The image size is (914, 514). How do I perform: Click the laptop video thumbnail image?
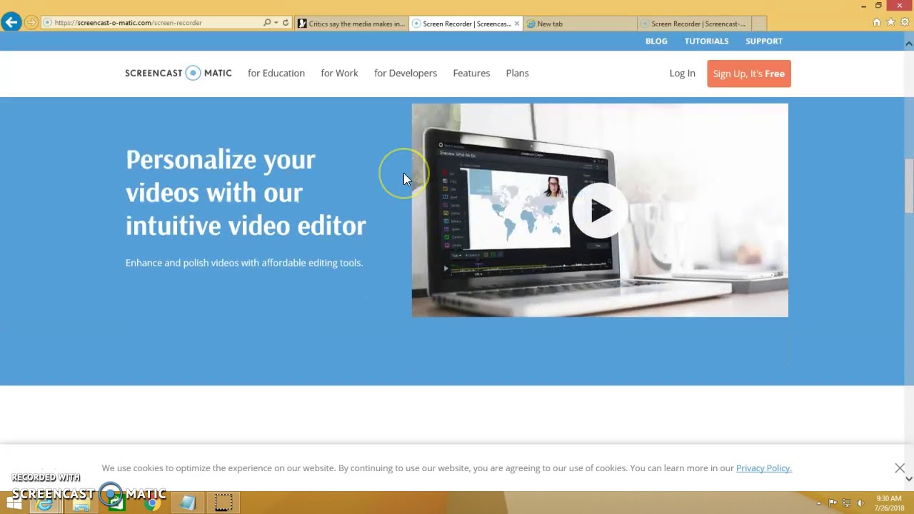(x=600, y=210)
